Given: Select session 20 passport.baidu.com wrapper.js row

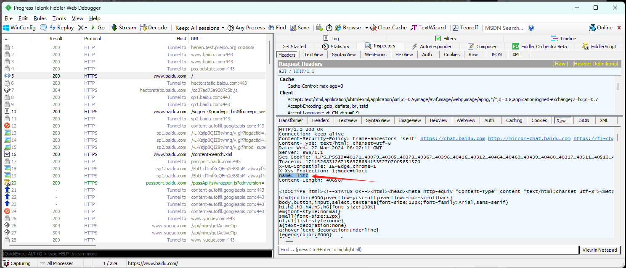Looking at the screenshot, I should (x=134, y=183).
